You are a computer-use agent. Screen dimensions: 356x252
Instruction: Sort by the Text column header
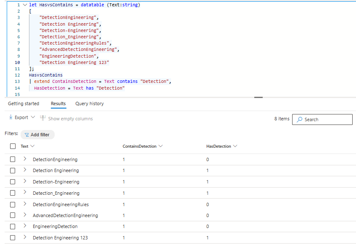[x=25, y=146]
